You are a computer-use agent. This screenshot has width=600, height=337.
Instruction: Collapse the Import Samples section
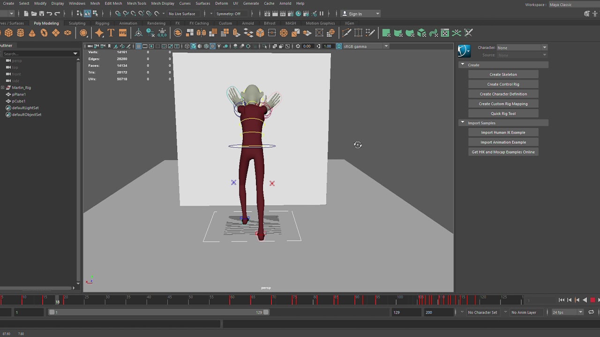coord(463,123)
